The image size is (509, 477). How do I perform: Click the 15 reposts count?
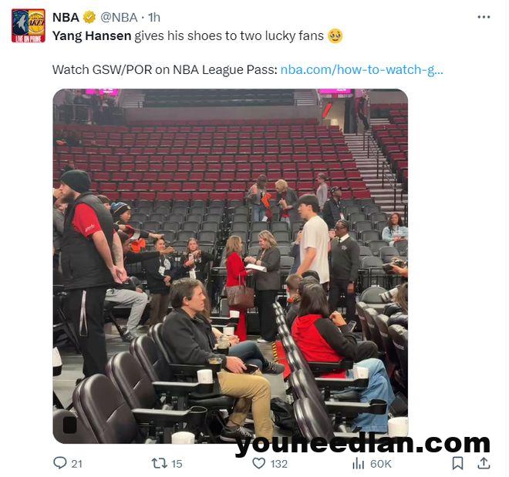(177, 464)
